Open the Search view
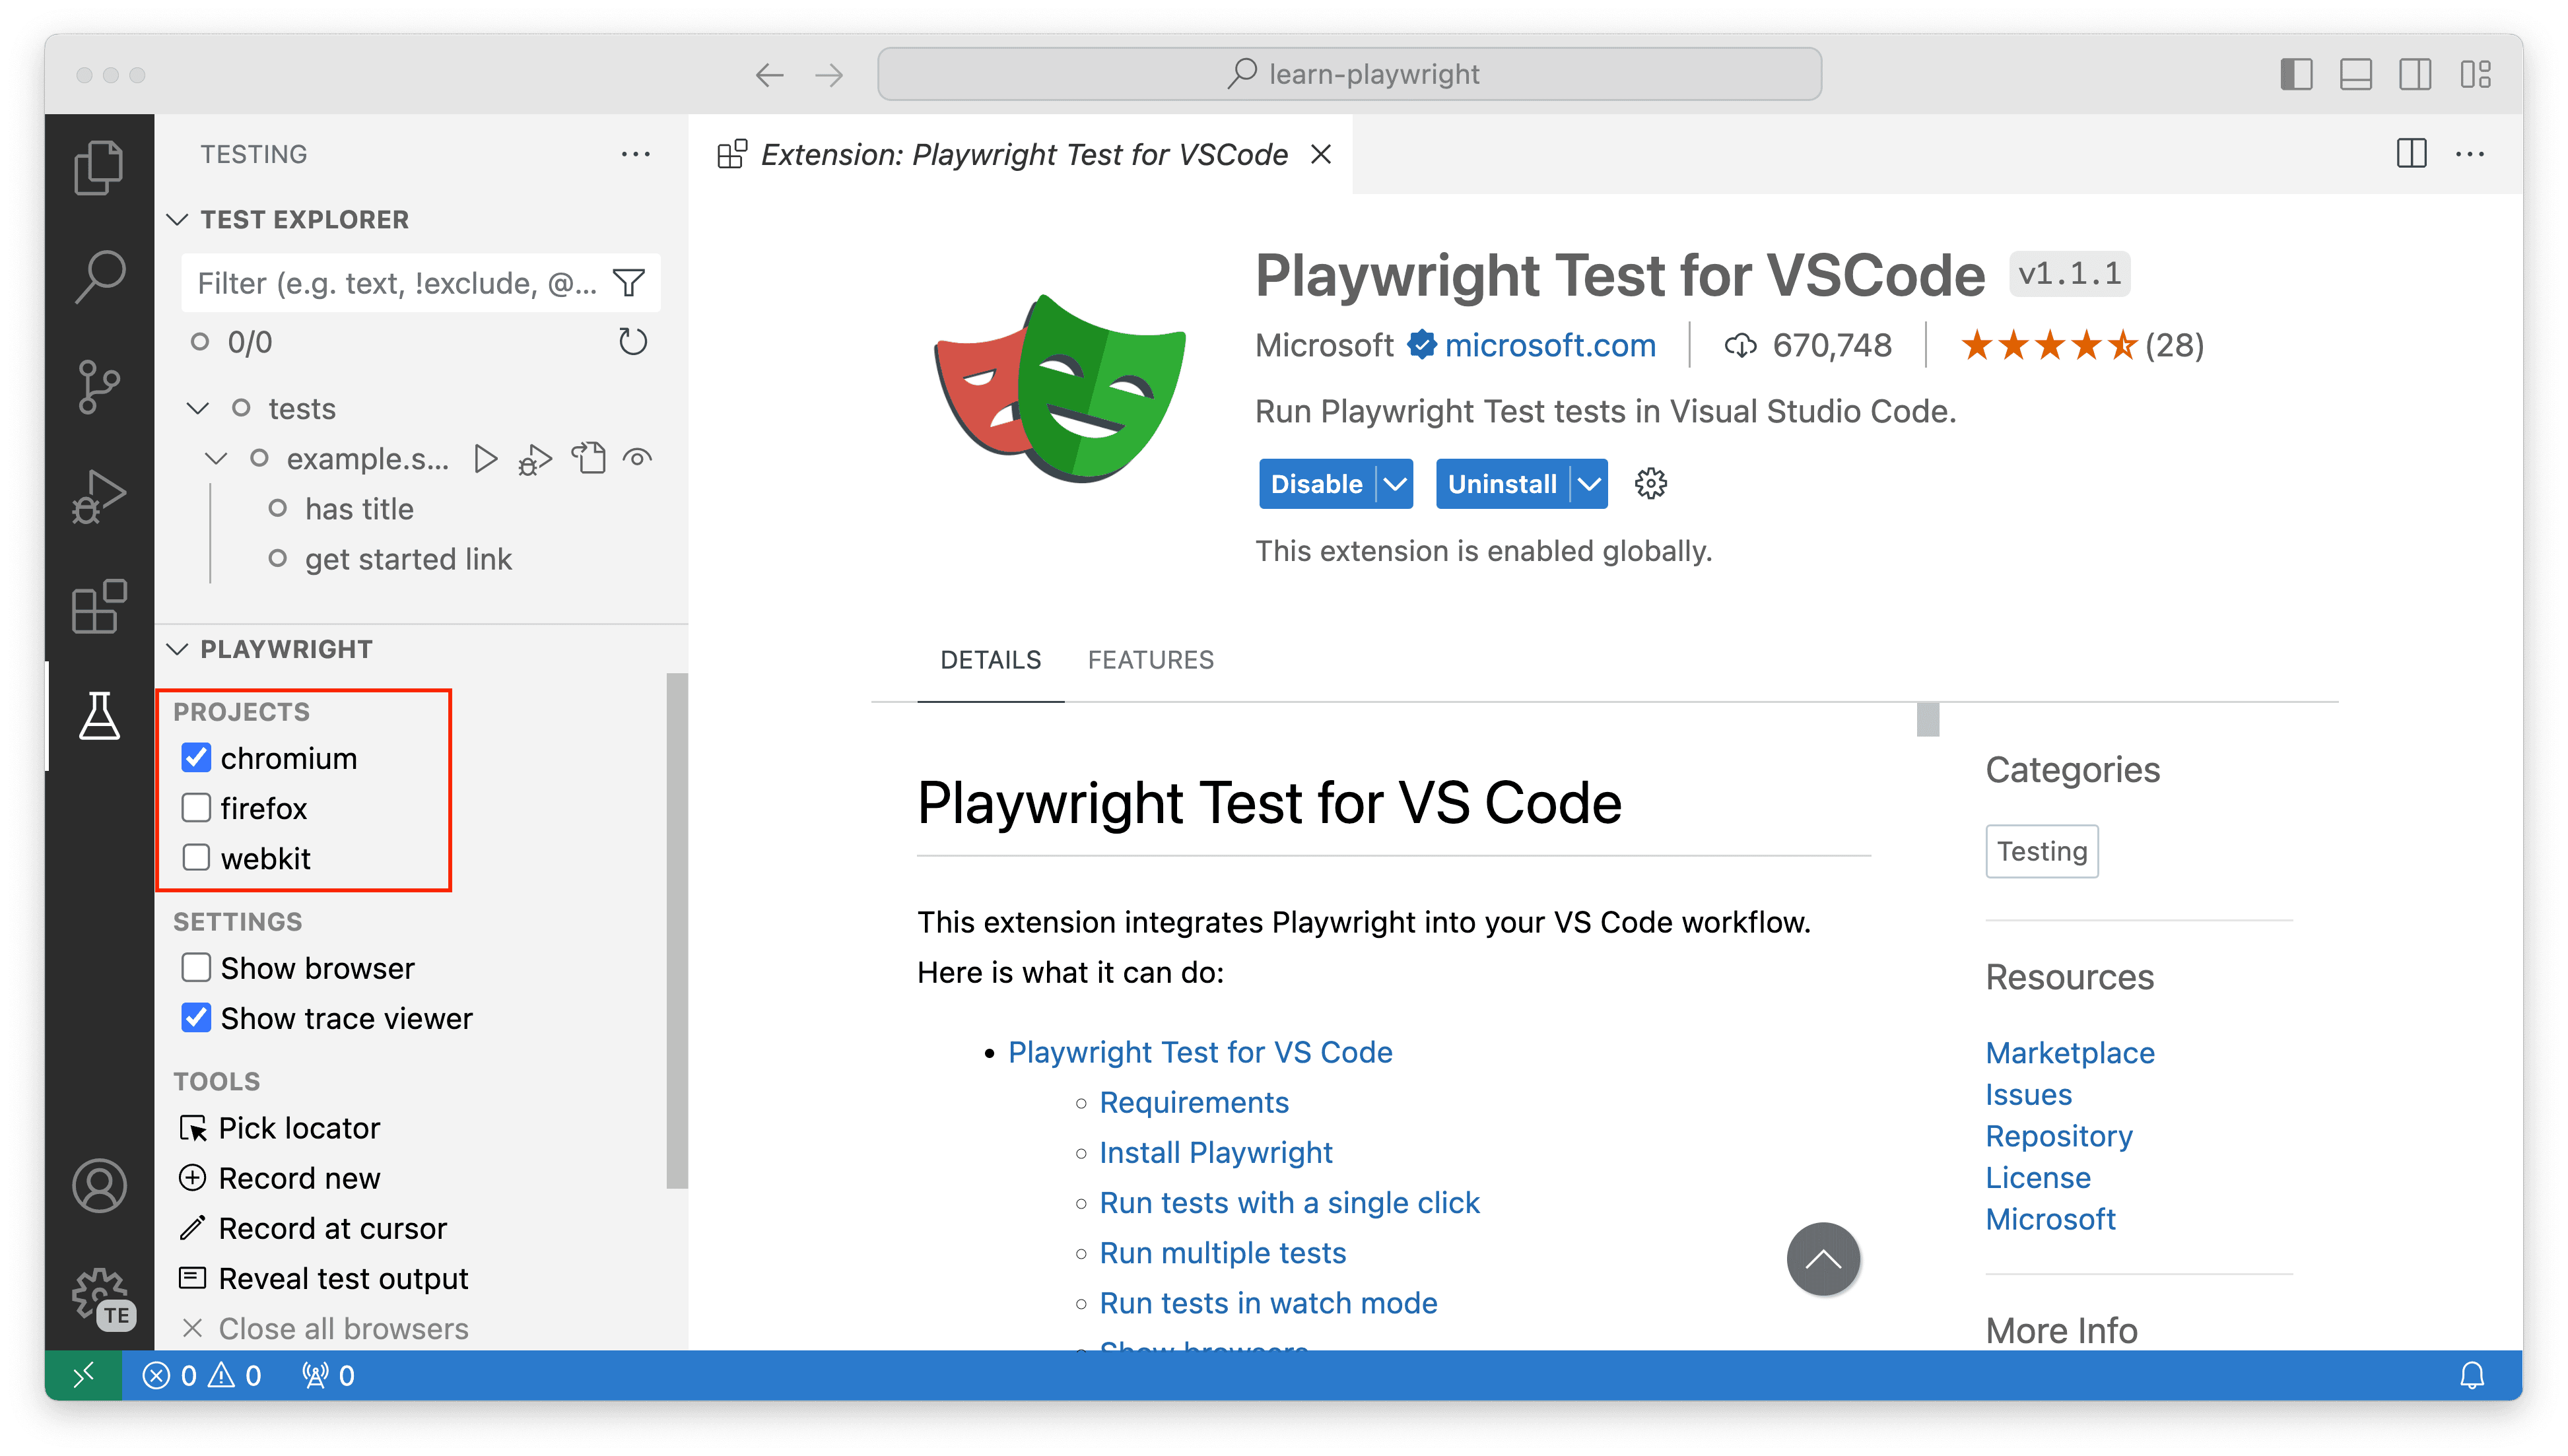This screenshot has height=1456, width=2568. point(98,277)
